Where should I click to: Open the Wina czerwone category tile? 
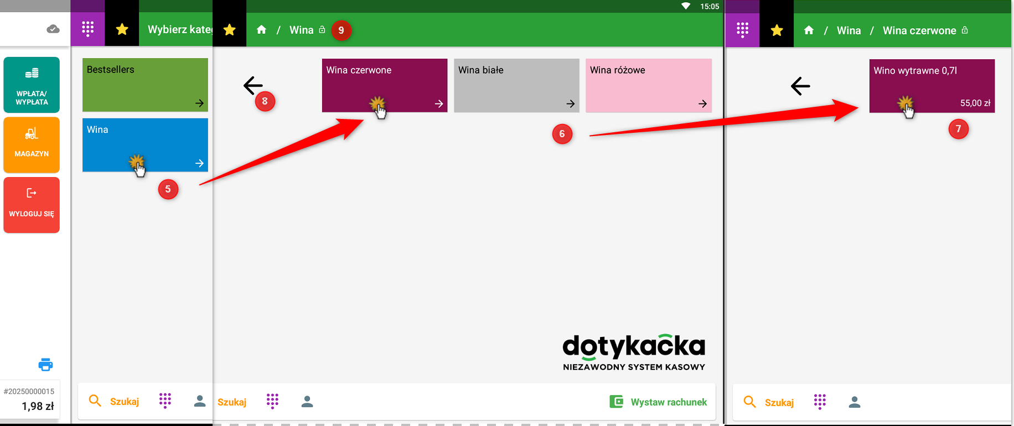(x=384, y=85)
